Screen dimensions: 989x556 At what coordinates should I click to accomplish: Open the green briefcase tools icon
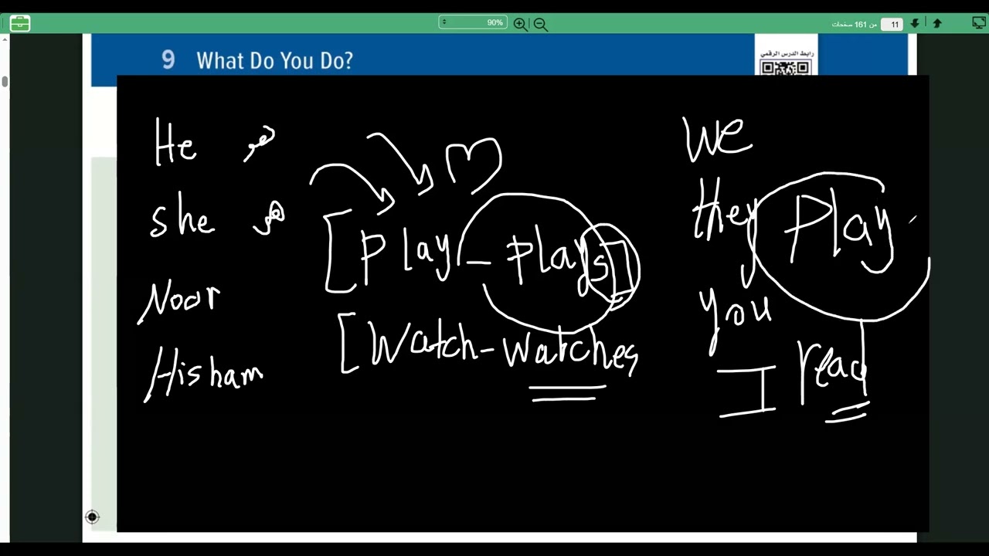20,23
